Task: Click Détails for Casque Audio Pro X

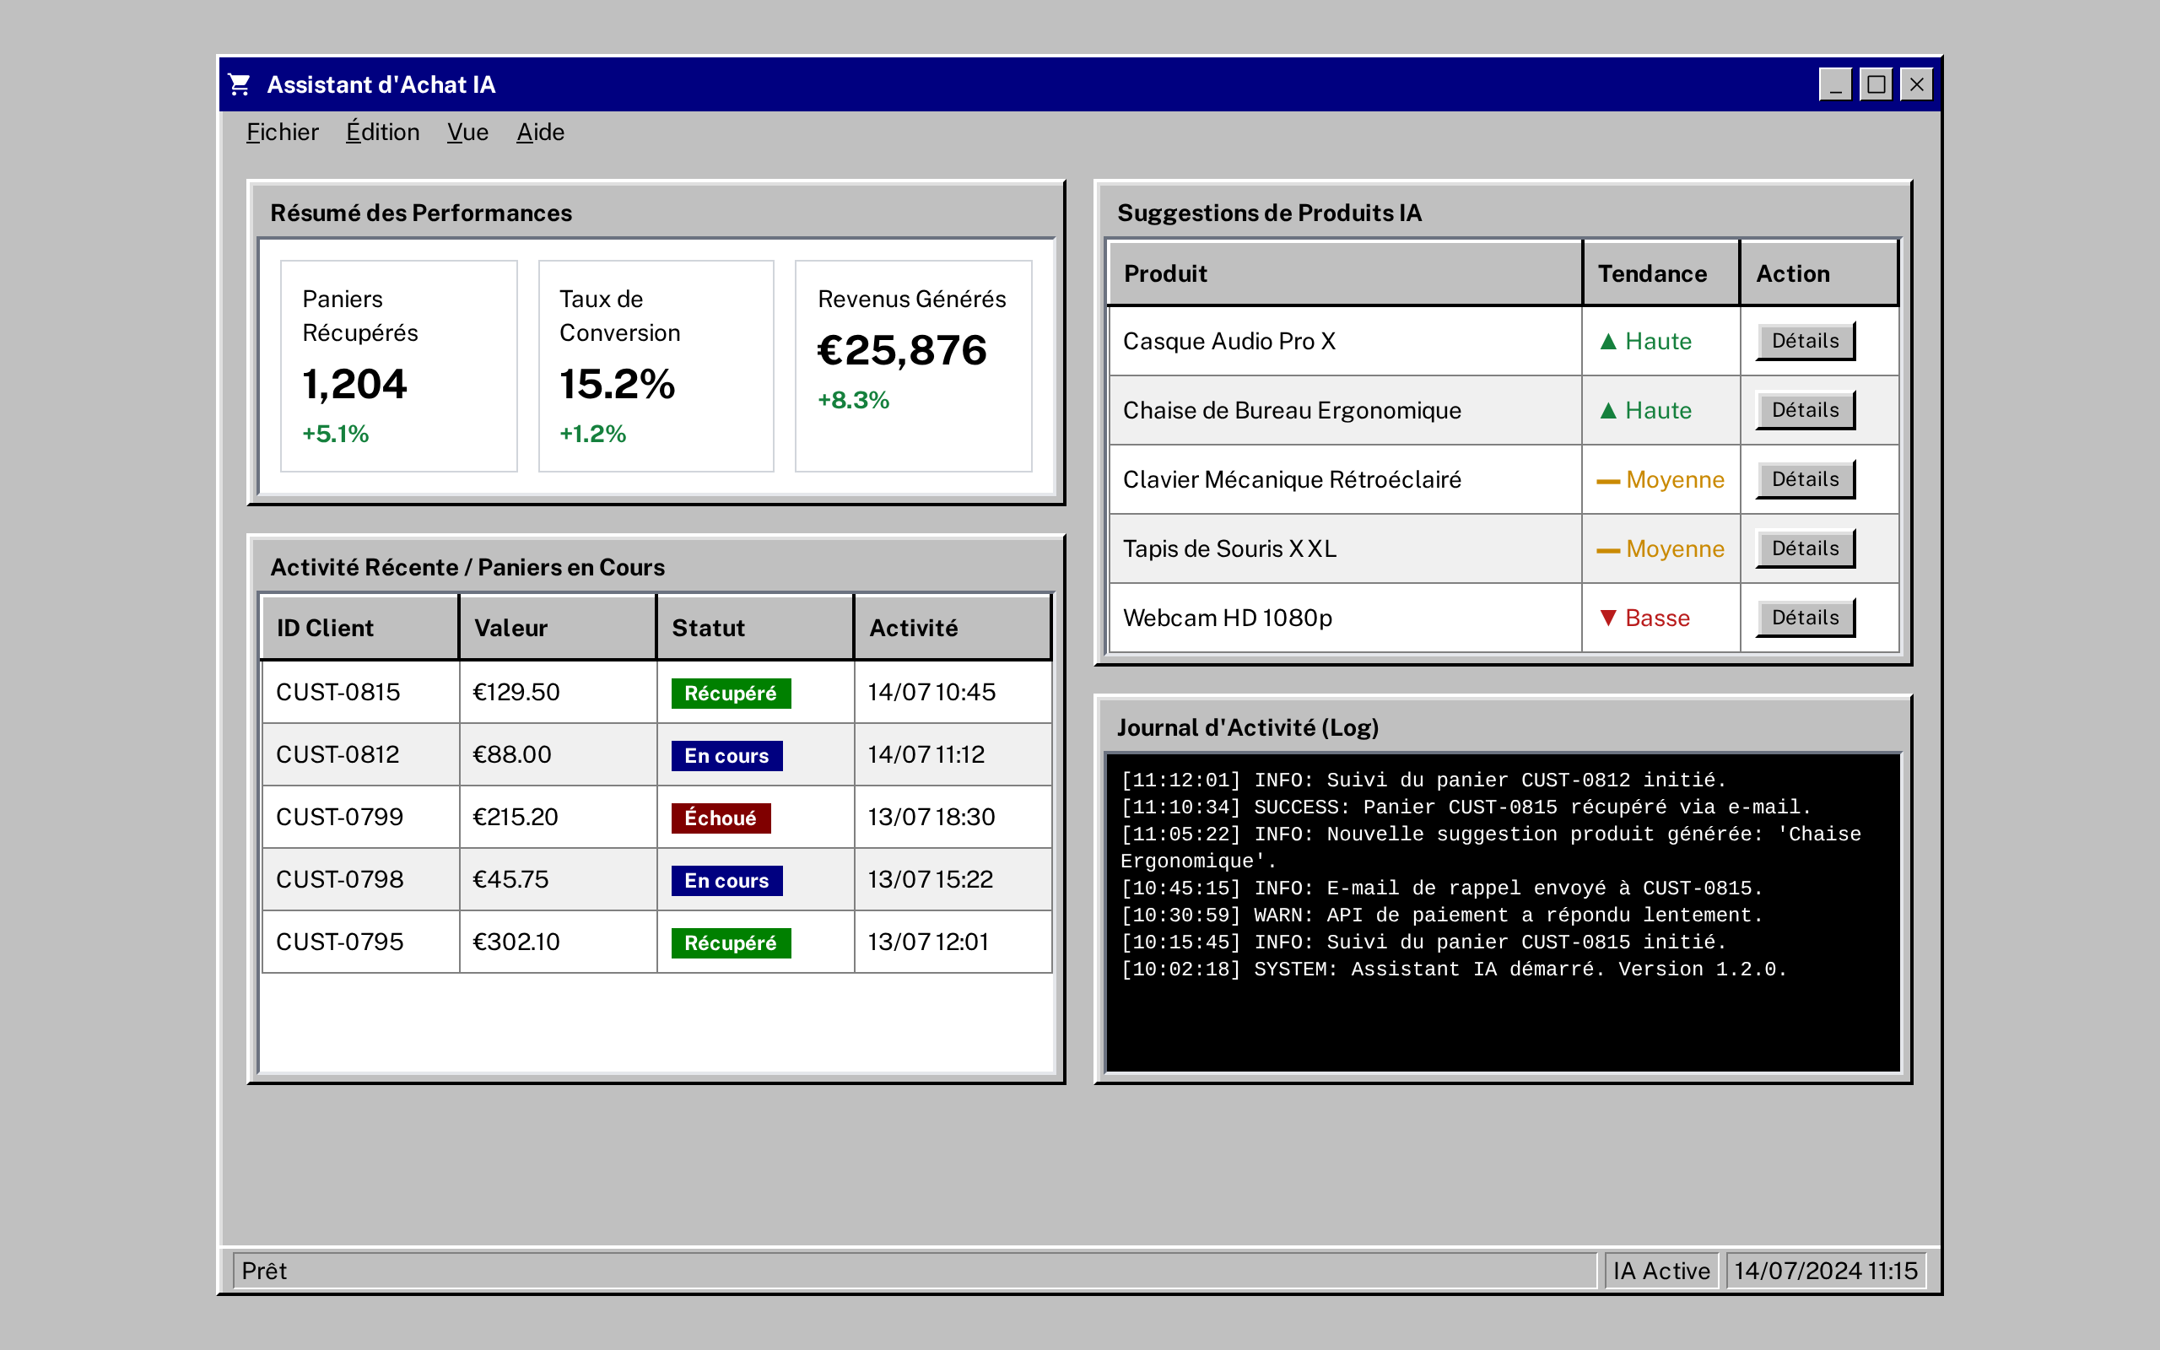Action: point(1805,340)
